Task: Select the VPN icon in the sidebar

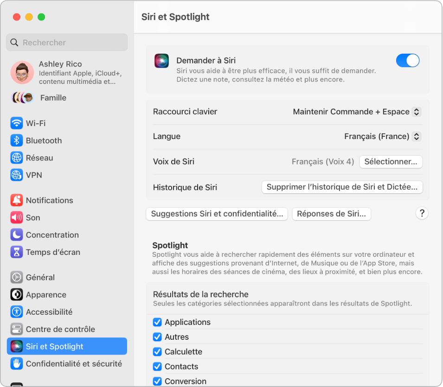Action: (x=16, y=175)
